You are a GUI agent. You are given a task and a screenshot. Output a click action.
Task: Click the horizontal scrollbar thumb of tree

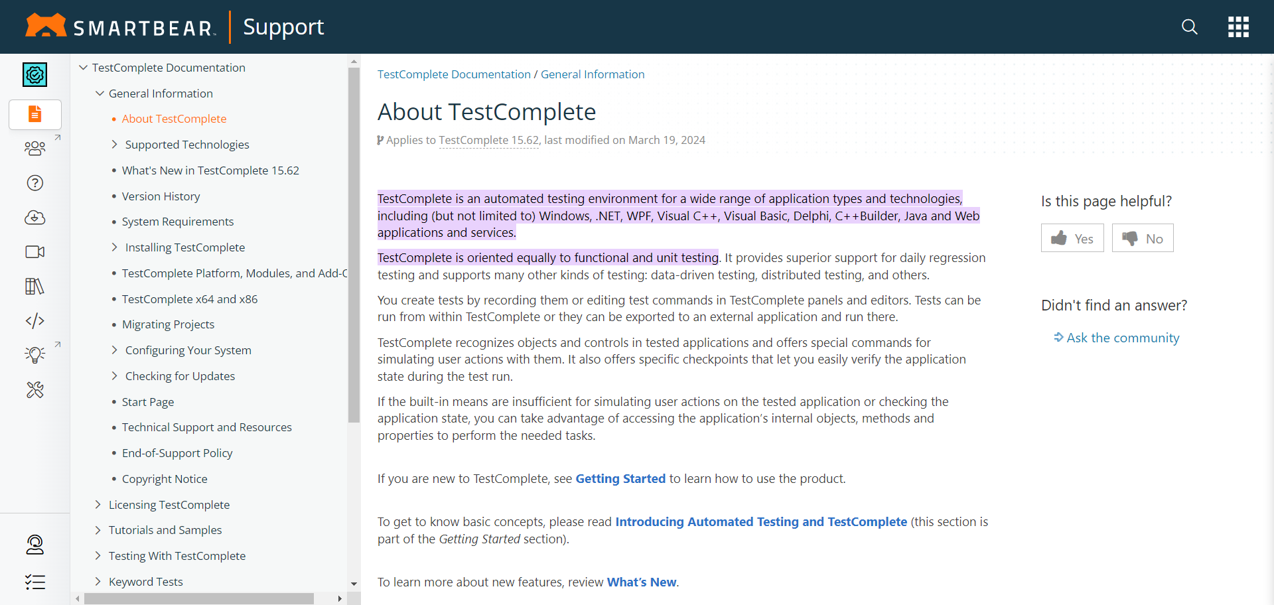(x=199, y=598)
